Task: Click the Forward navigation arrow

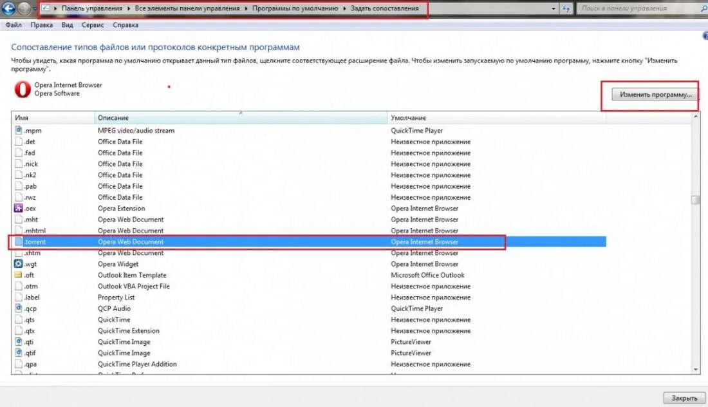Action: point(24,8)
